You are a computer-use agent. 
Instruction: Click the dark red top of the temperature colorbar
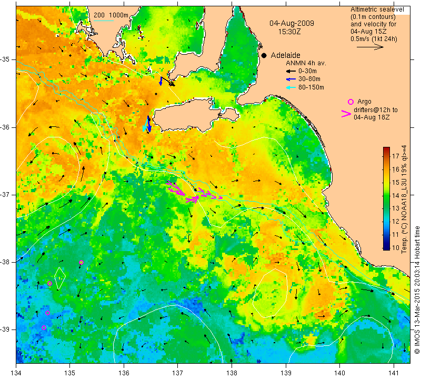click(386, 149)
